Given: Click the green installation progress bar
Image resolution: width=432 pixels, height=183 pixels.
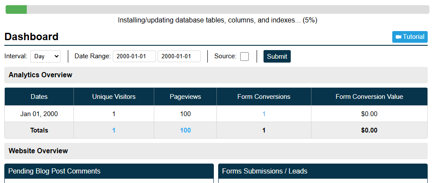Looking at the screenshot, I should point(16,9).
